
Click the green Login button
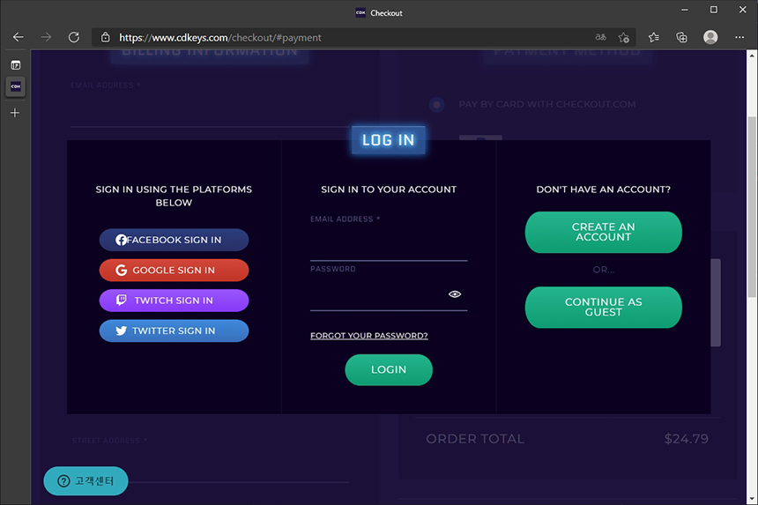(389, 369)
